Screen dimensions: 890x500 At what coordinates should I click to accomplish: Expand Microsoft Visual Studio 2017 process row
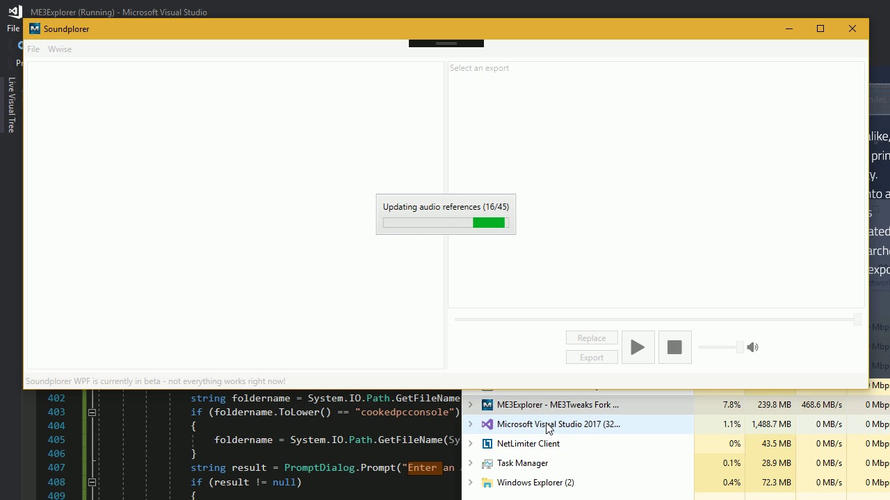[471, 424]
